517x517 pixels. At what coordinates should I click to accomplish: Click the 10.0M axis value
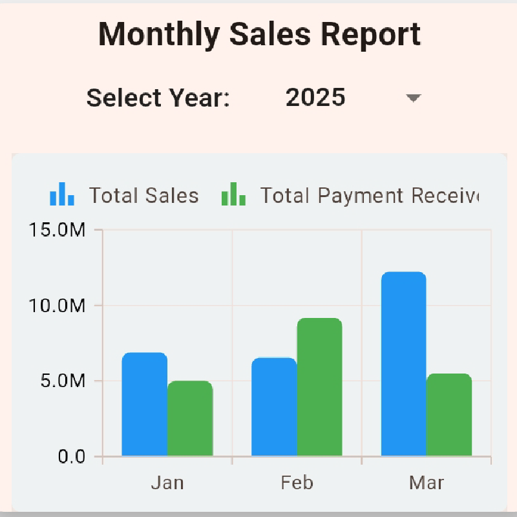click(x=57, y=306)
